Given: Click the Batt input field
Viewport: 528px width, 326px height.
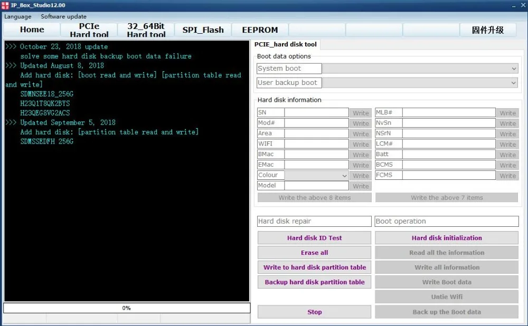Looking at the screenshot, I should click(449, 154).
